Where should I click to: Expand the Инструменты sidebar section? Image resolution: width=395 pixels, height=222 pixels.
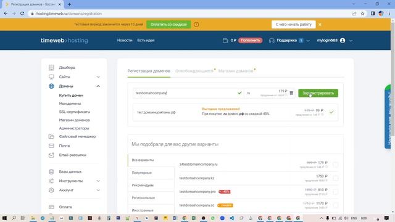(98, 181)
